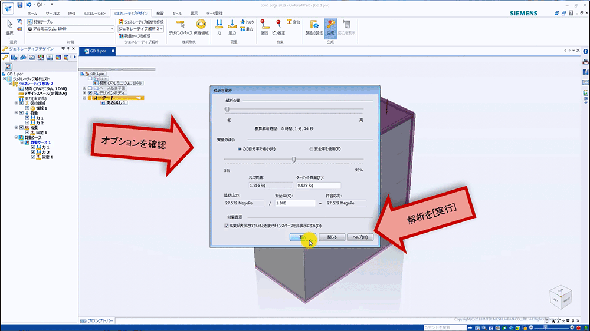590x331 pixels.
Task: Click the help question mark icon near SIEMENS
Action: (571, 13)
